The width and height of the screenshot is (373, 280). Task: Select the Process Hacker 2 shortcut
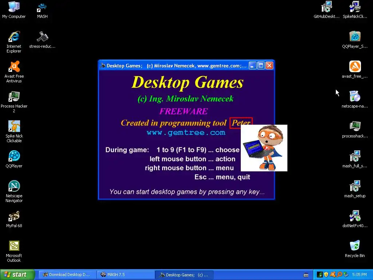coord(14,102)
